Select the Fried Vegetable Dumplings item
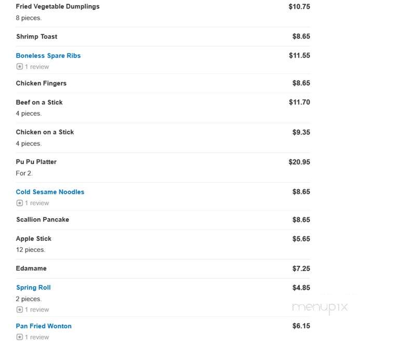This screenshot has width=413, height=350. 58,7
